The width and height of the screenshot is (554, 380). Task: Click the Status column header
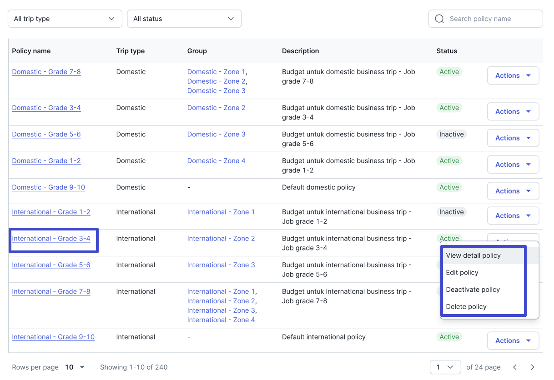[x=446, y=51]
